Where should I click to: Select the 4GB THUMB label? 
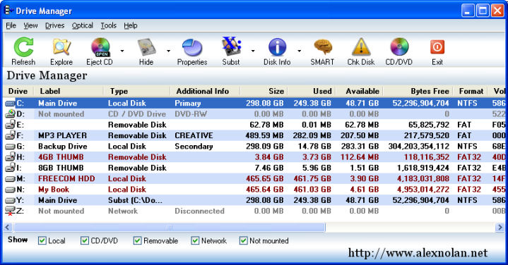click(x=61, y=157)
